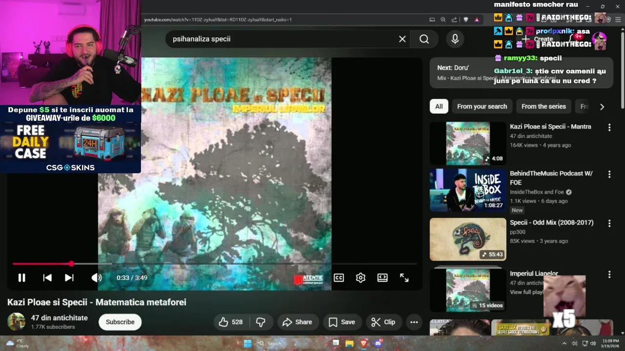Open 'BehindTheMusic Podcast W/ FOE' thumbnail
Image resolution: width=625 pixels, height=351 pixels.
click(x=468, y=191)
